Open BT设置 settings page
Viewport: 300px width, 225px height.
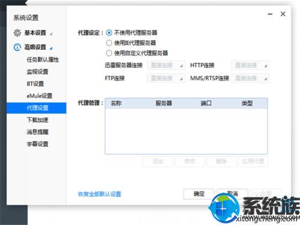(35, 83)
